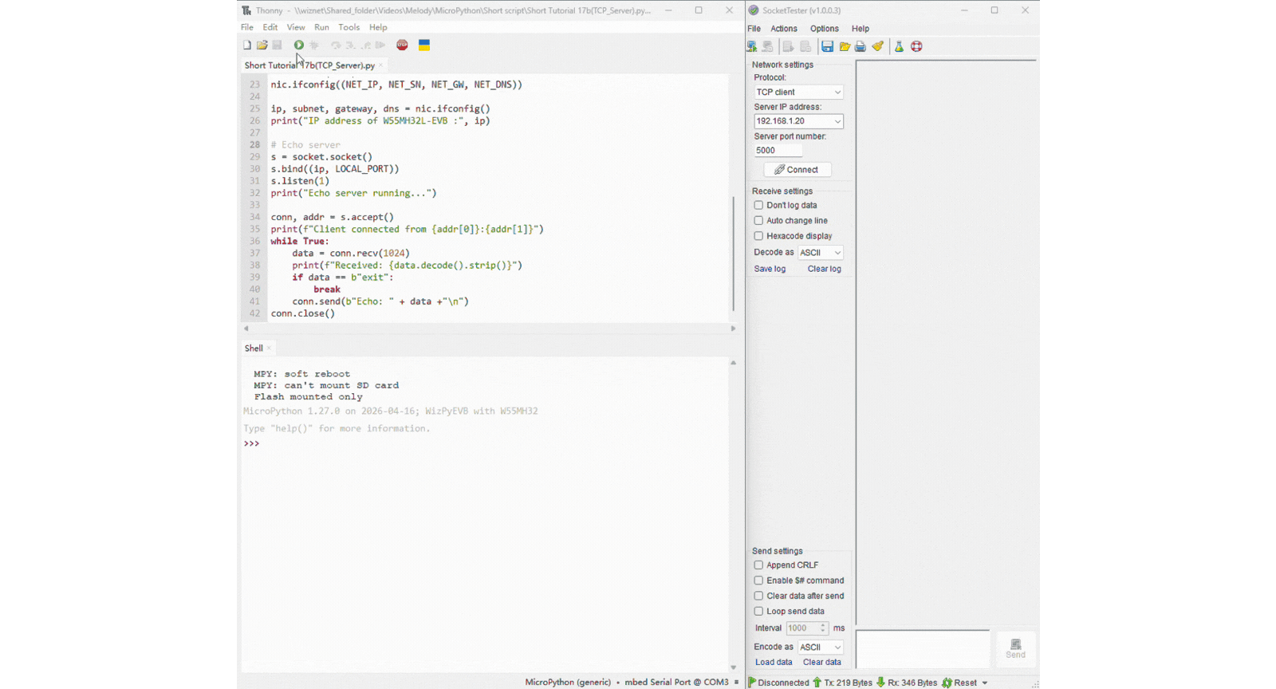Image resolution: width=1276 pixels, height=689 pixels.
Task: Toggle Auto change line checkbox
Action: pyautogui.click(x=758, y=220)
